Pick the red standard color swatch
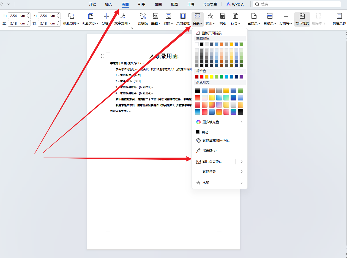The height and width of the screenshot is (258, 347). point(202,77)
